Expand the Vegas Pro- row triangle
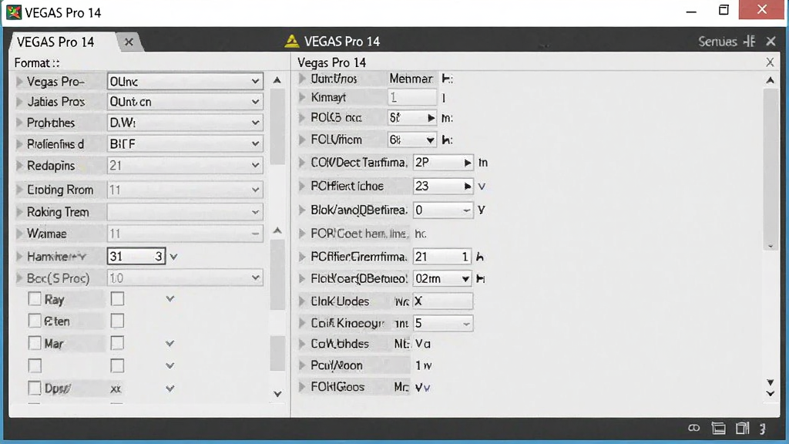The width and height of the screenshot is (789, 444). point(19,81)
